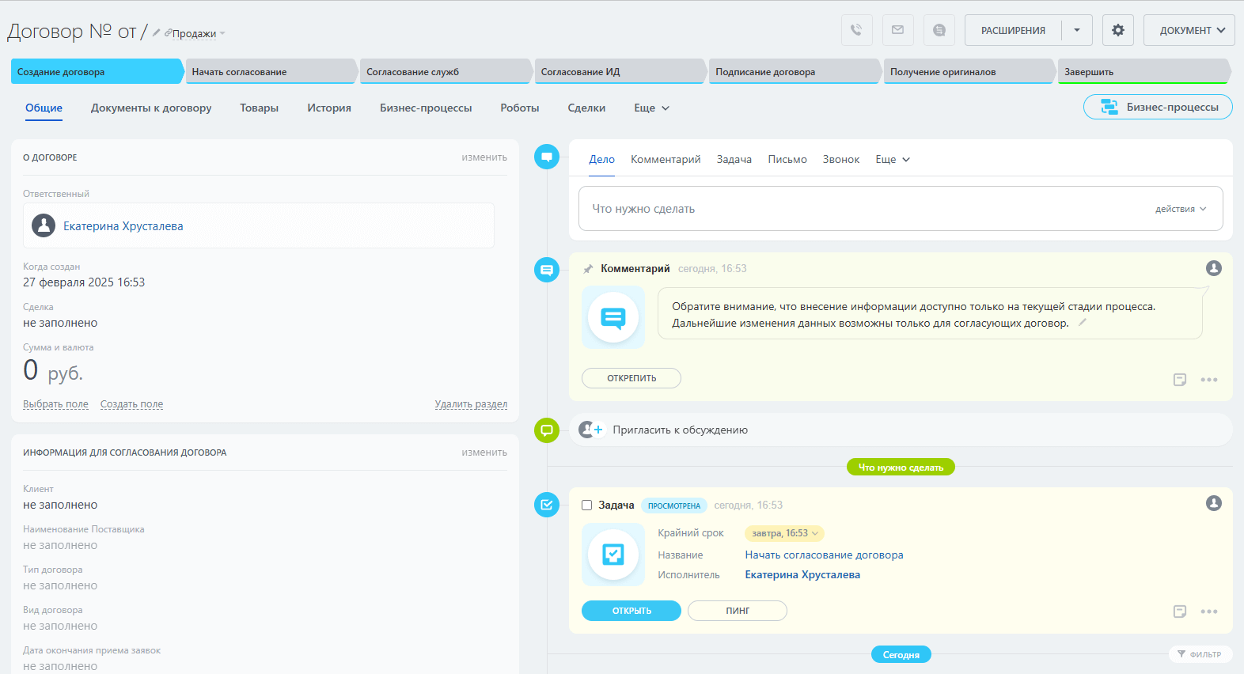Open the chat bubble icon in header
Image resolution: width=1244 pixels, height=674 pixels.
pyautogui.click(x=939, y=30)
